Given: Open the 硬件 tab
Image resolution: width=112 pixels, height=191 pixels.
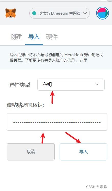Looking at the screenshot, I should click(52, 37).
